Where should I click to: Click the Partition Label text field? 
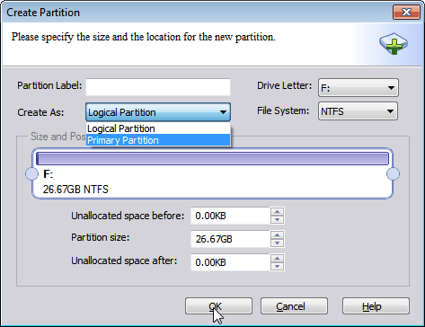coord(158,87)
